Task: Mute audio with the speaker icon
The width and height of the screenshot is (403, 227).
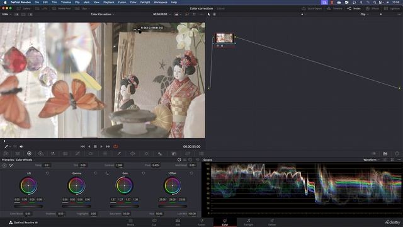Action: click(x=21, y=146)
